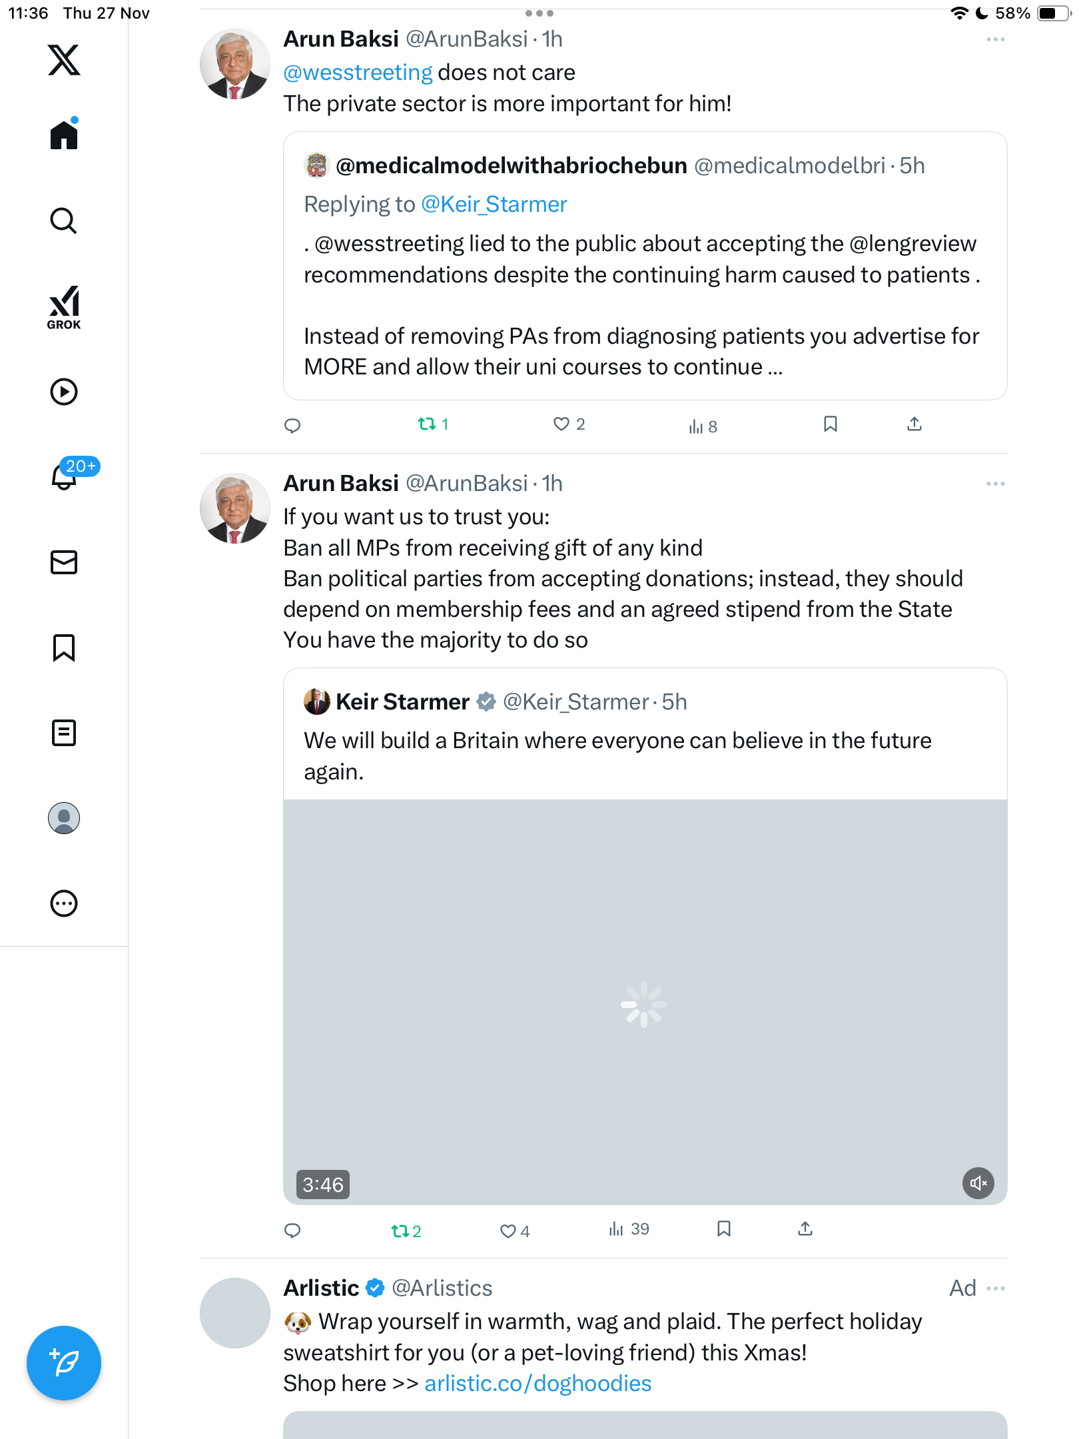This screenshot has height=1439, width=1079.
Task: Open the Lists icon in sidebar
Action: (64, 733)
